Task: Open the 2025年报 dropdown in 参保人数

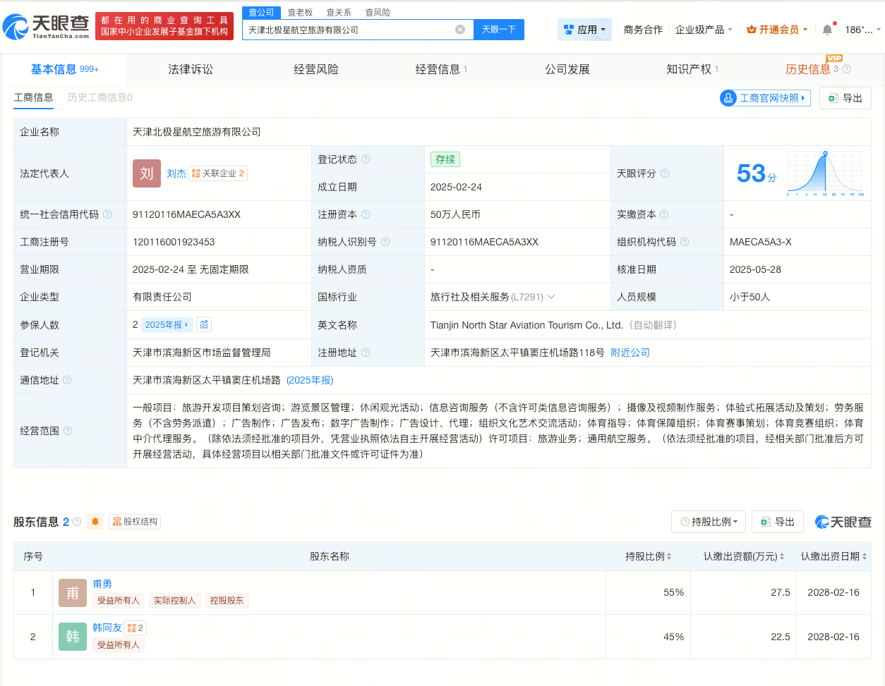Action: tap(167, 324)
